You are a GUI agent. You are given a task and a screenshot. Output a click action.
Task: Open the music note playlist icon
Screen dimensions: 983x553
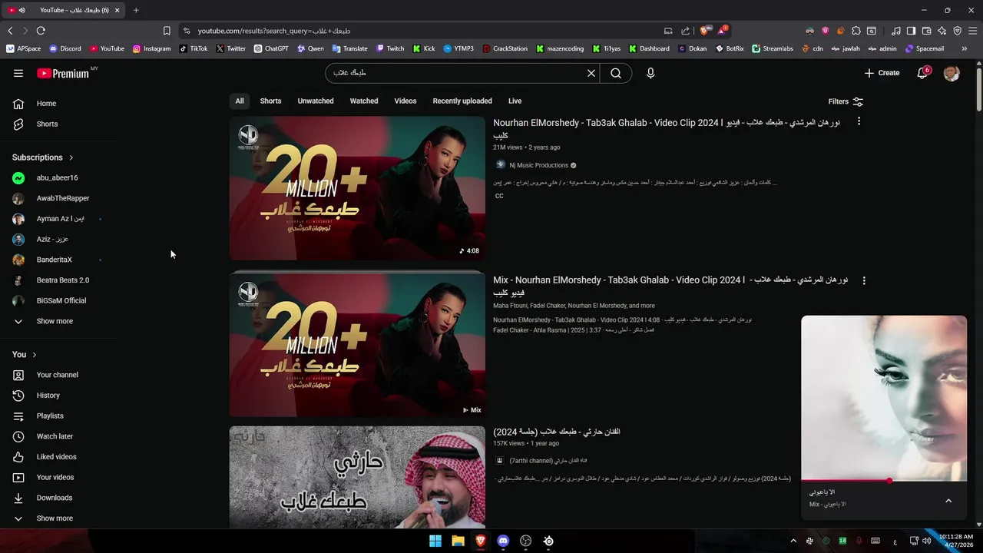[x=896, y=31]
